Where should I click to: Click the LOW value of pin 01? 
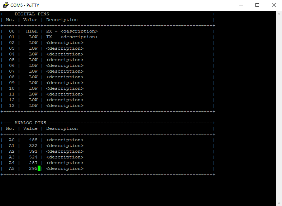33,37
